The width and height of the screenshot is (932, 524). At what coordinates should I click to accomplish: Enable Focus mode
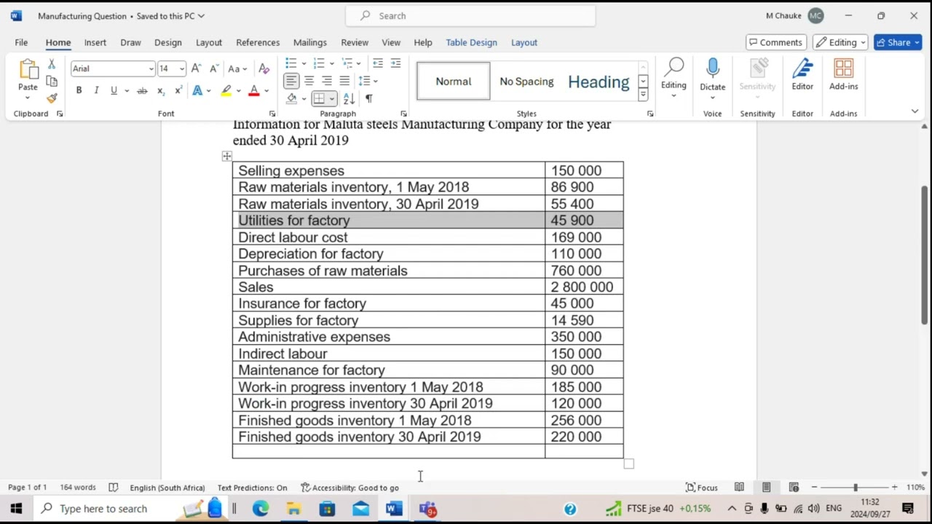click(x=702, y=487)
